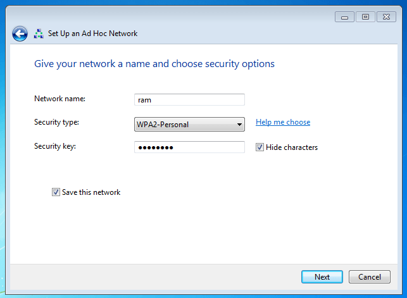The height and width of the screenshot is (298, 407).
Task: Click the Security type dropdown arrow
Action: click(x=239, y=125)
